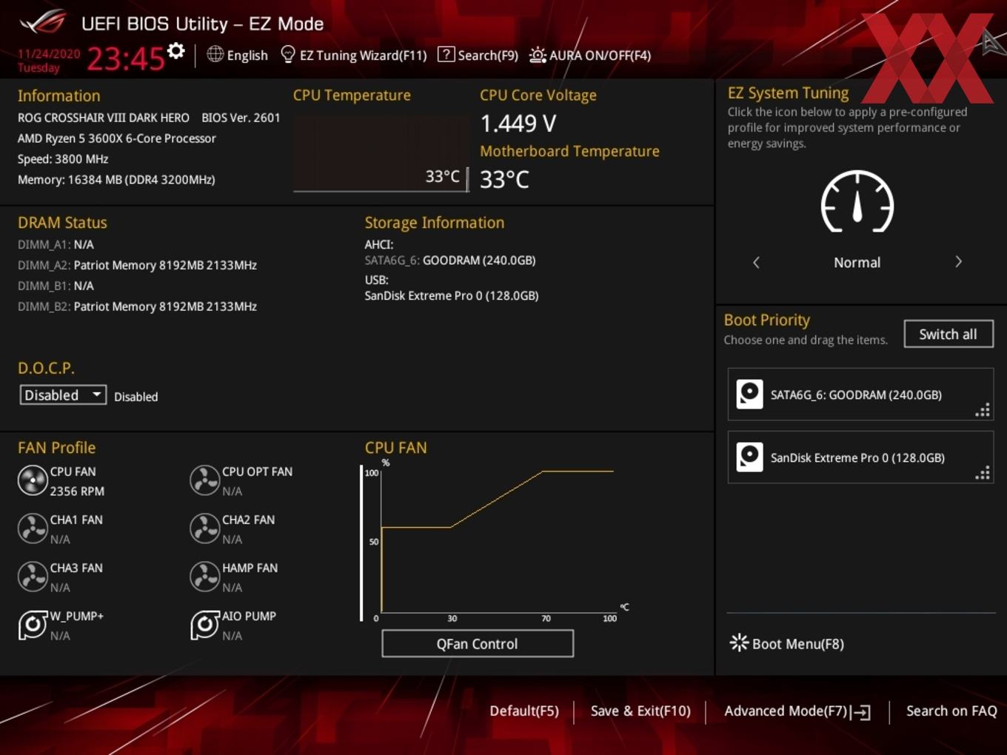Load Default(F5) settings

(x=524, y=711)
